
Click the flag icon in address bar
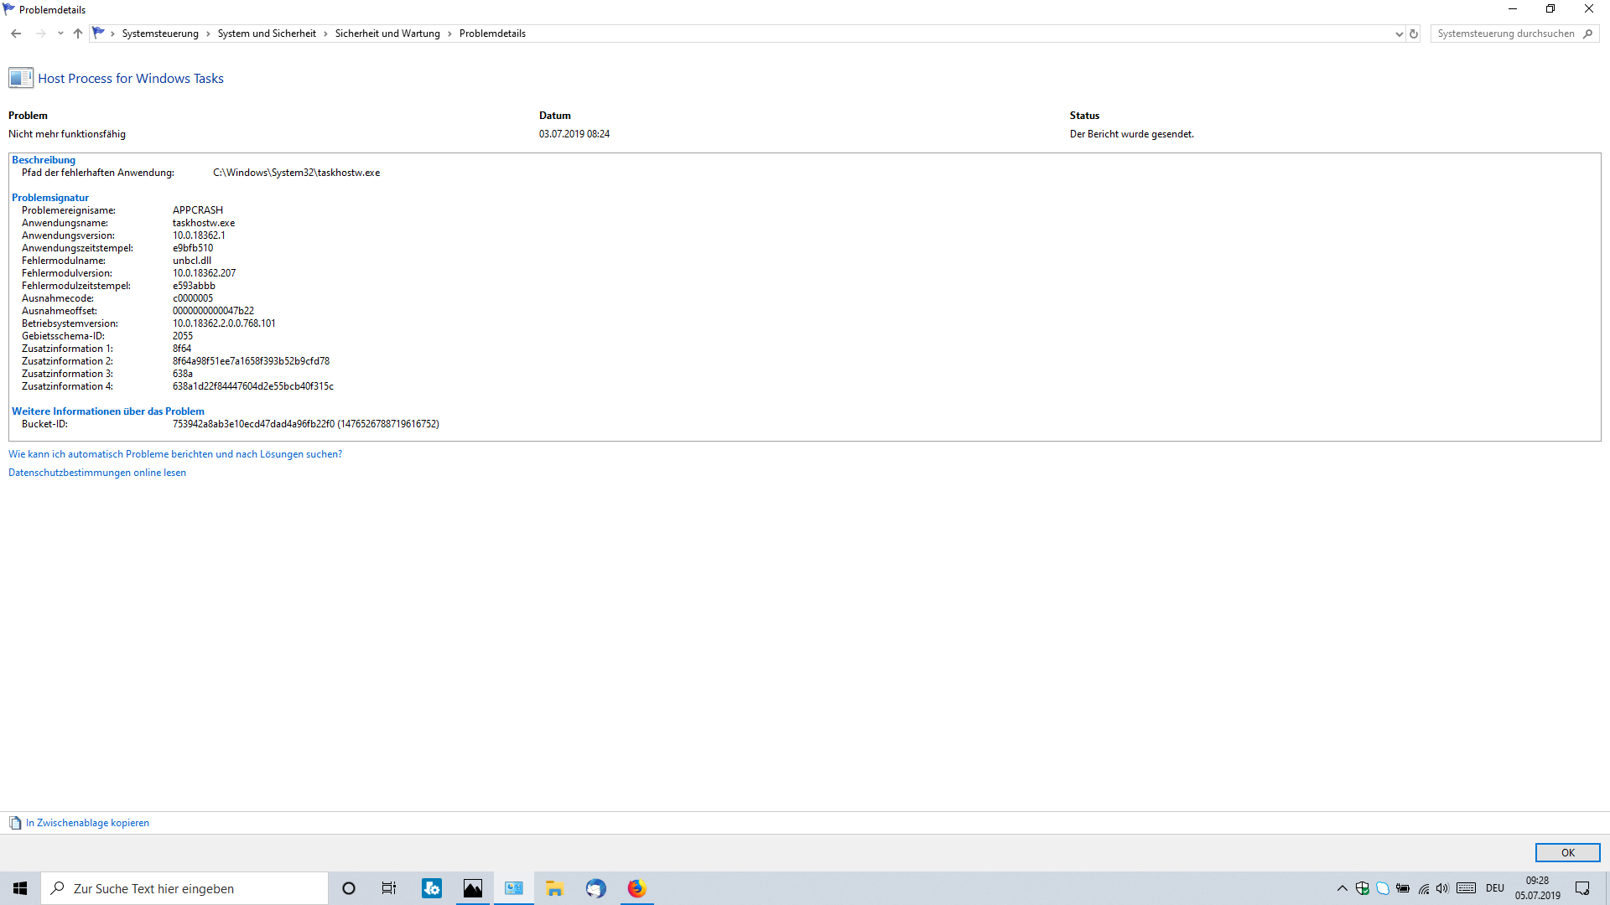click(x=99, y=34)
